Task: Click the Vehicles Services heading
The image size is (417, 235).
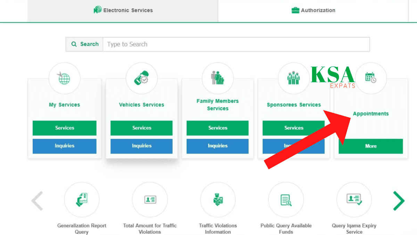Action: (x=141, y=105)
